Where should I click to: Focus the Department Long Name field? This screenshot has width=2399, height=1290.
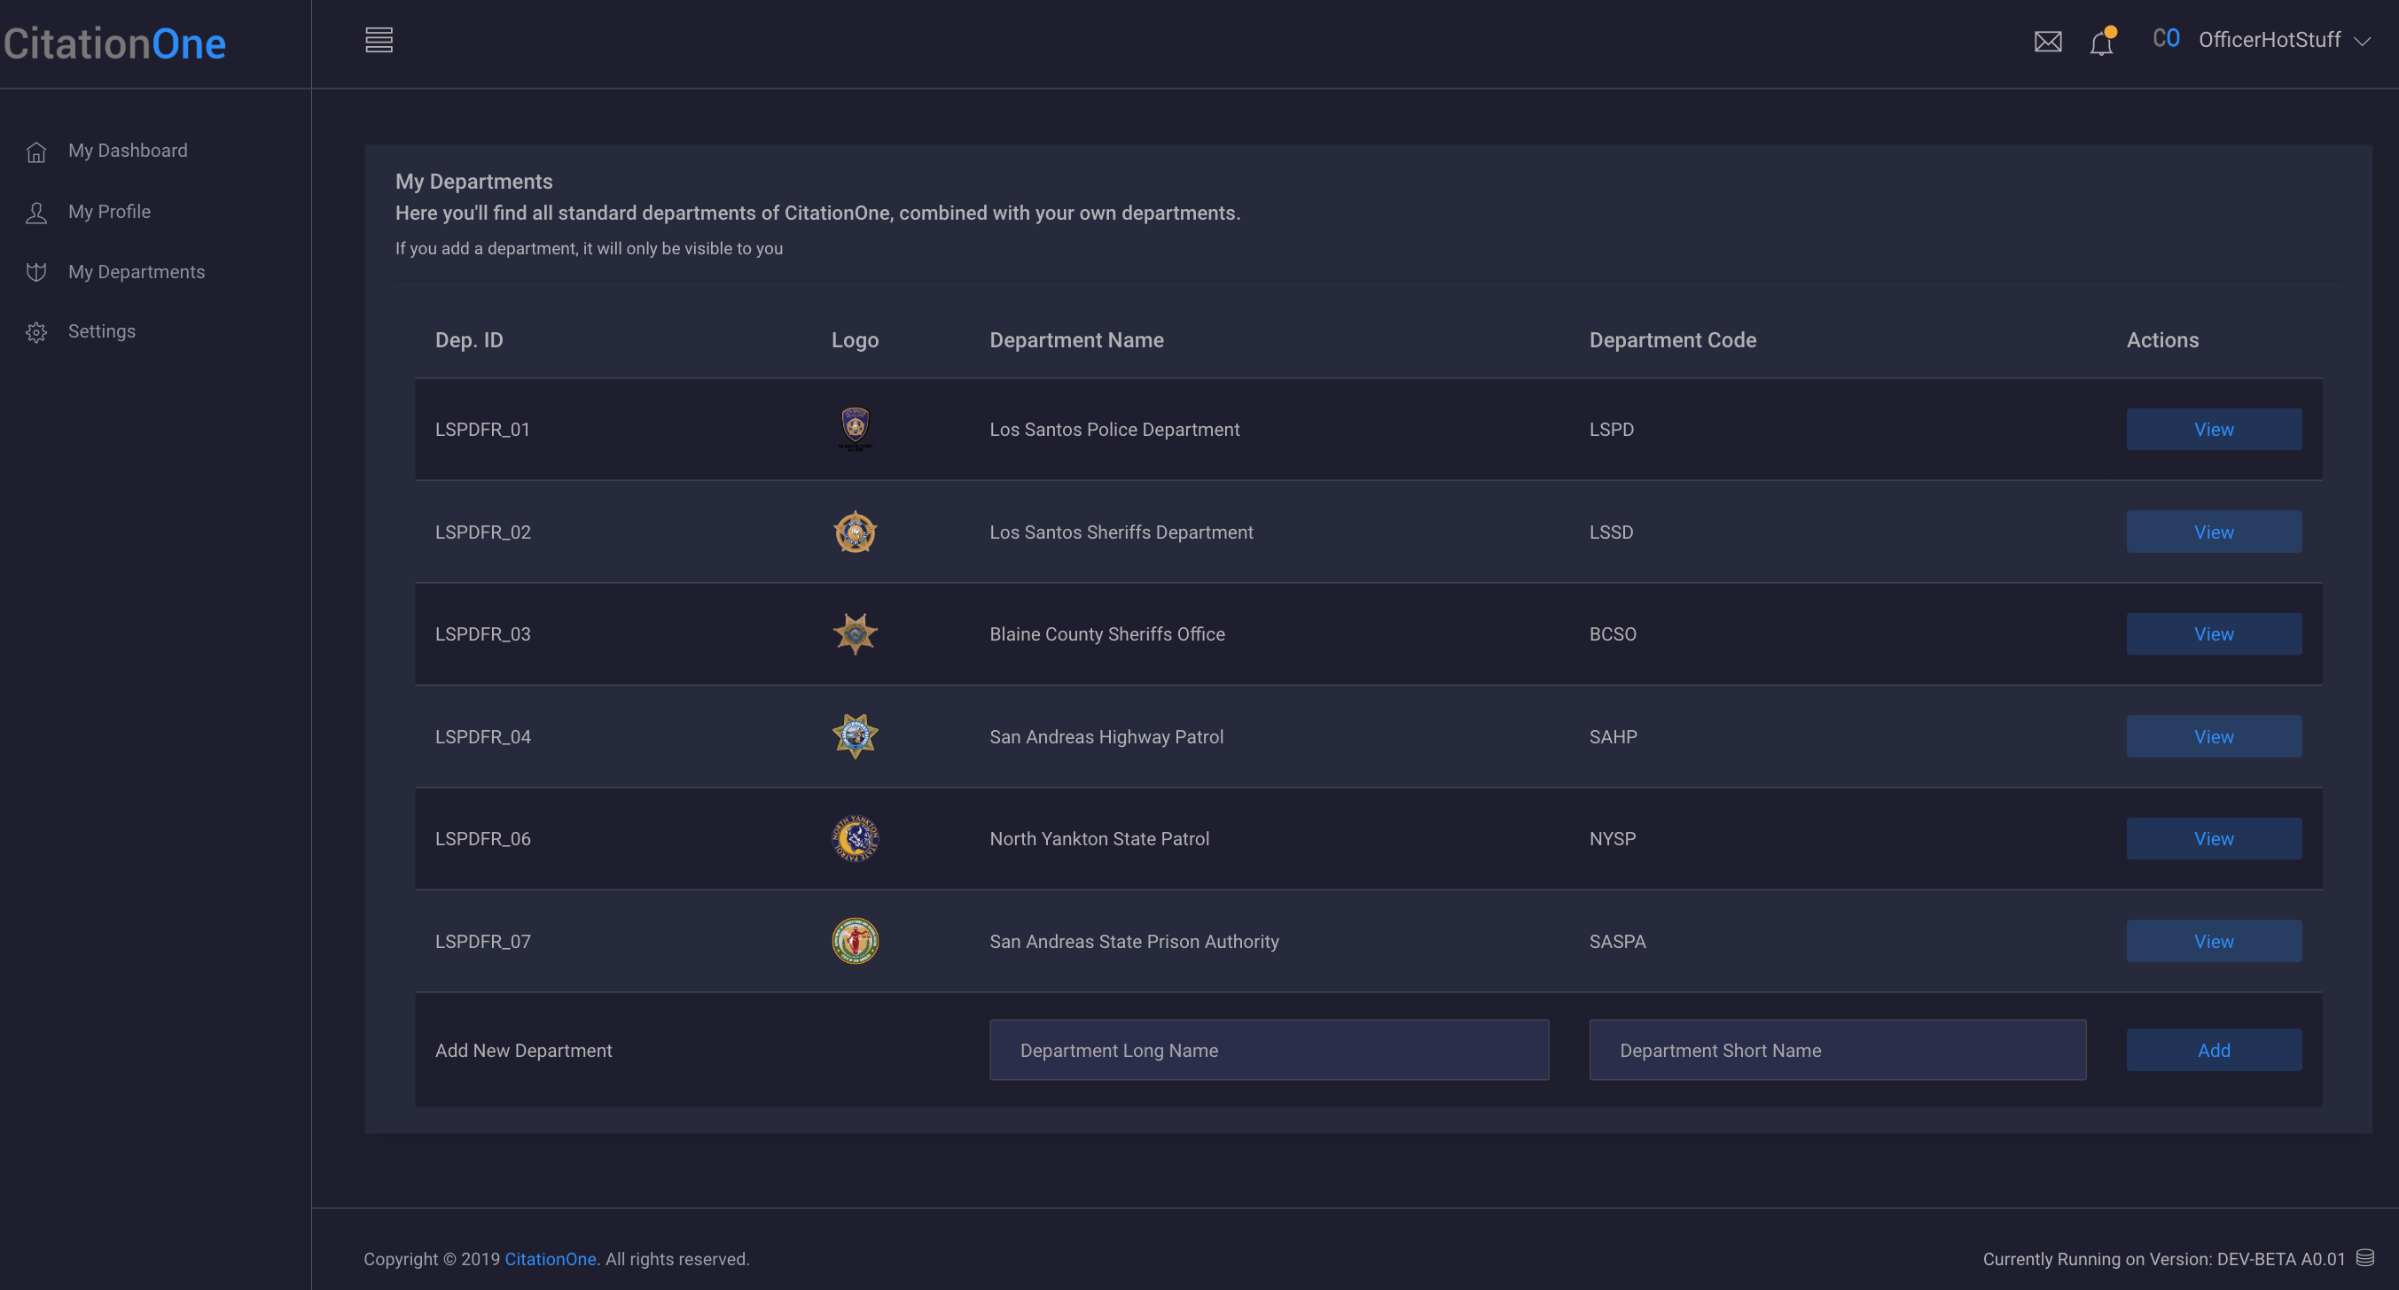coord(1269,1050)
